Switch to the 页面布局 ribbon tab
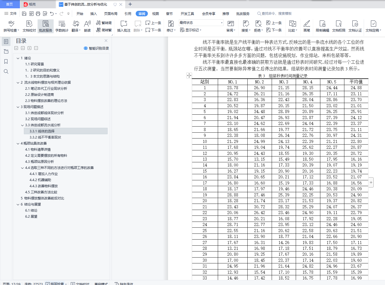This screenshot has width=385, height=285. coord(111,14)
